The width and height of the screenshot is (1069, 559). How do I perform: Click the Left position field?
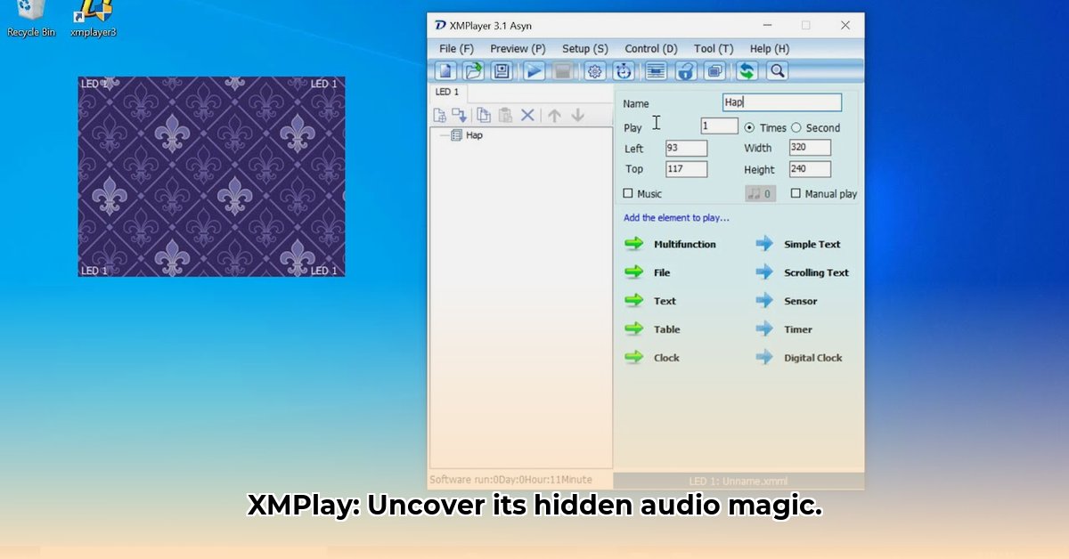pos(686,148)
